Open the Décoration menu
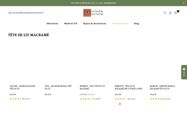 [52, 24]
